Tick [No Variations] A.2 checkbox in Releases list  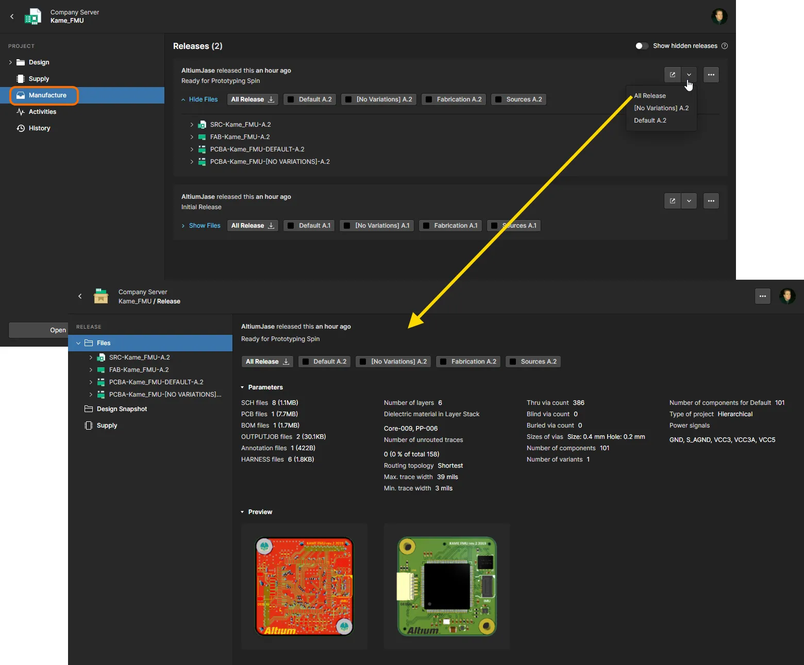349,99
